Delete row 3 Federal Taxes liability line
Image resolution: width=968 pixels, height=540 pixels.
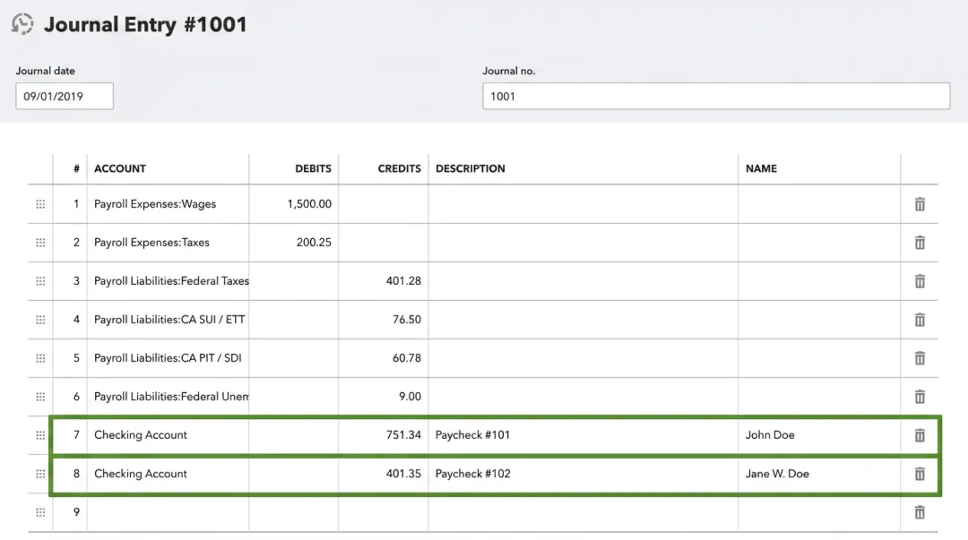tap(920, 281)
